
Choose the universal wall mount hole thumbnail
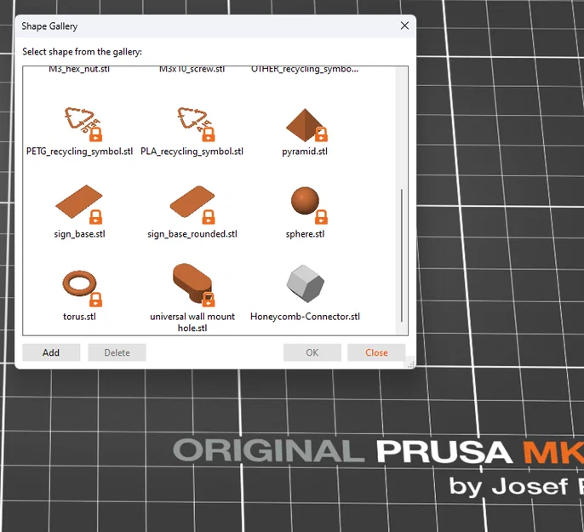pyautogui.click(x=194, y=285)
